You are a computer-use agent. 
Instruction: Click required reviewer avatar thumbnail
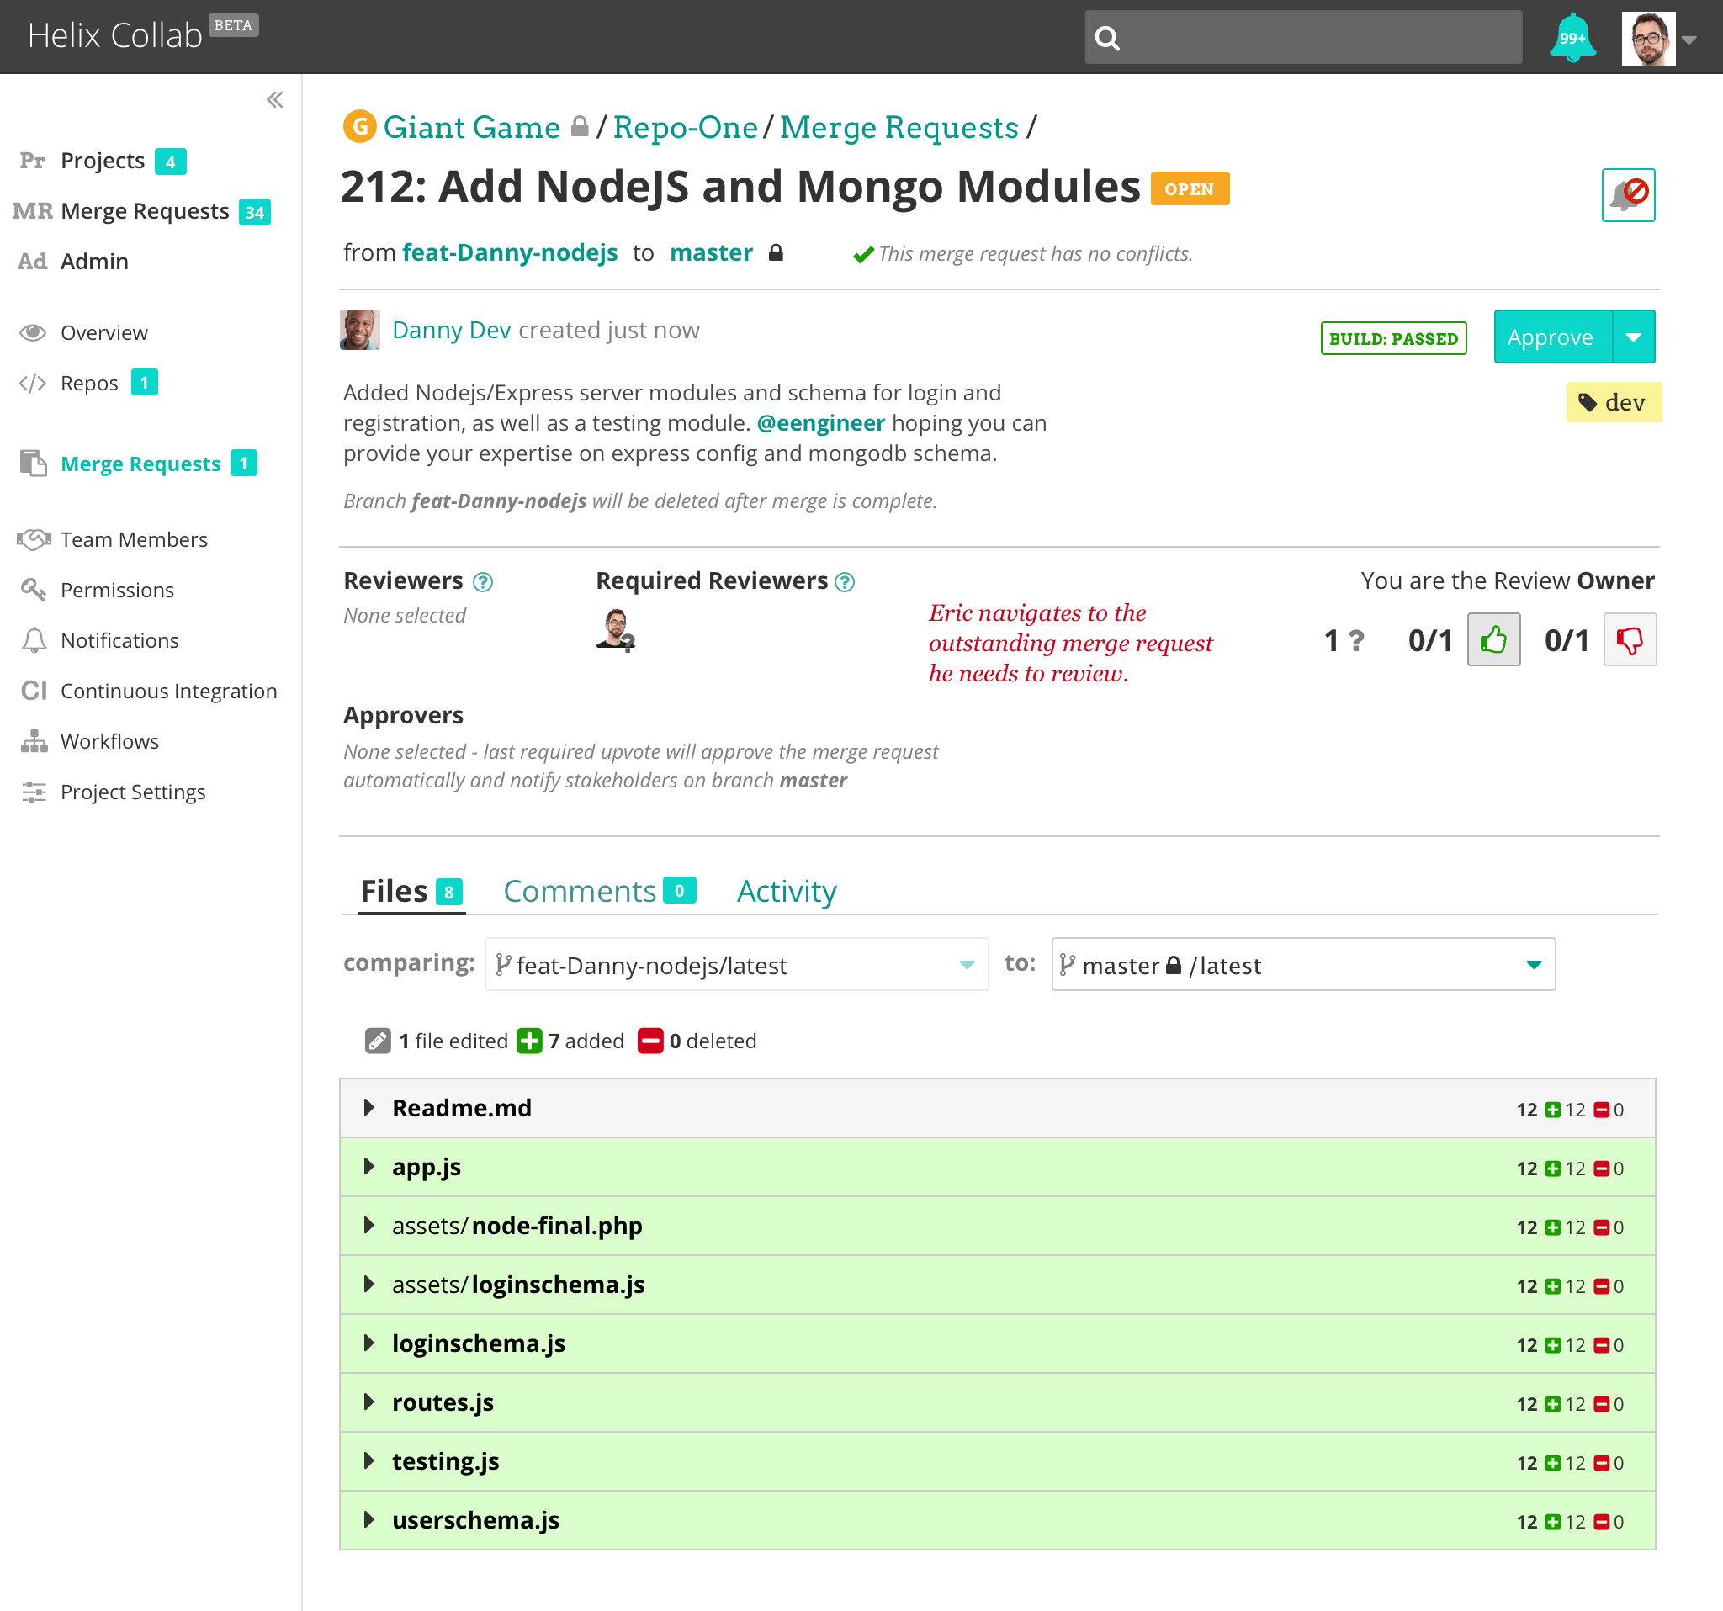click(615, 629)
